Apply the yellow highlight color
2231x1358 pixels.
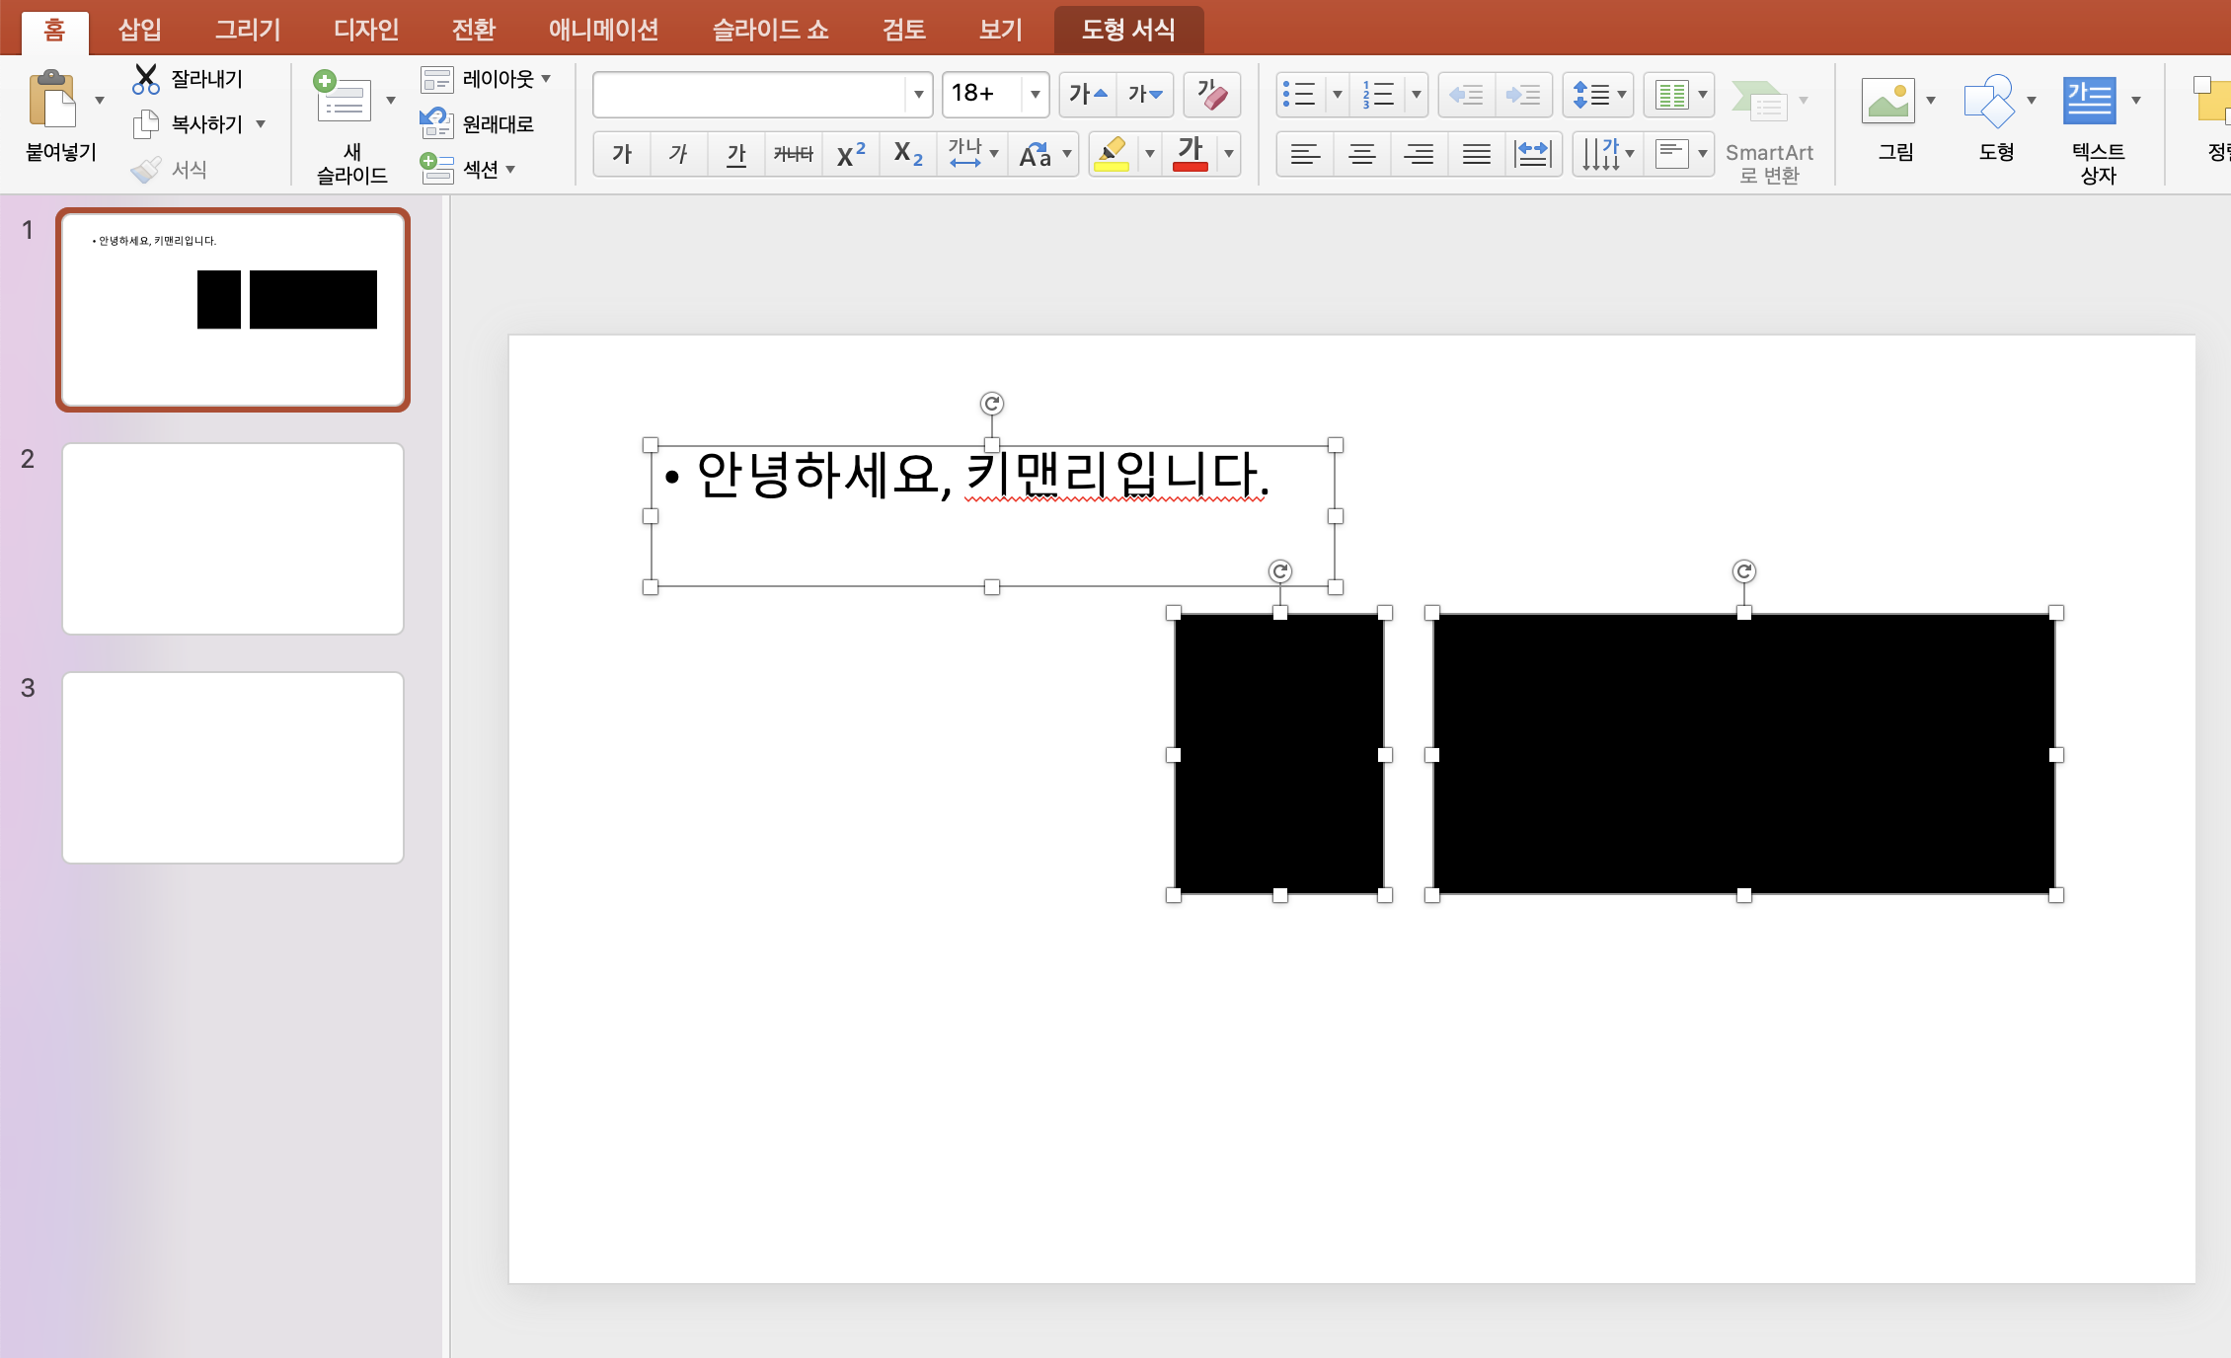pyautogui.click(x=1113, y=154)
